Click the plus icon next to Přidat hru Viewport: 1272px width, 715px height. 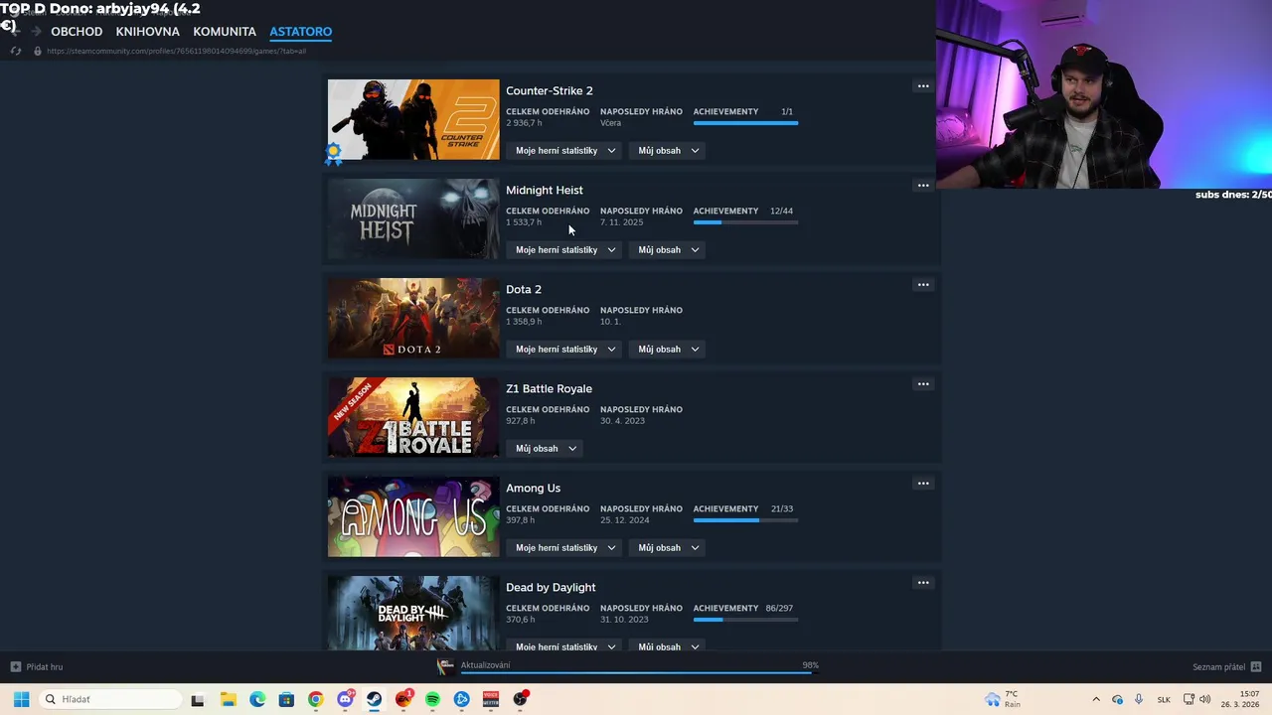(15, 667)
